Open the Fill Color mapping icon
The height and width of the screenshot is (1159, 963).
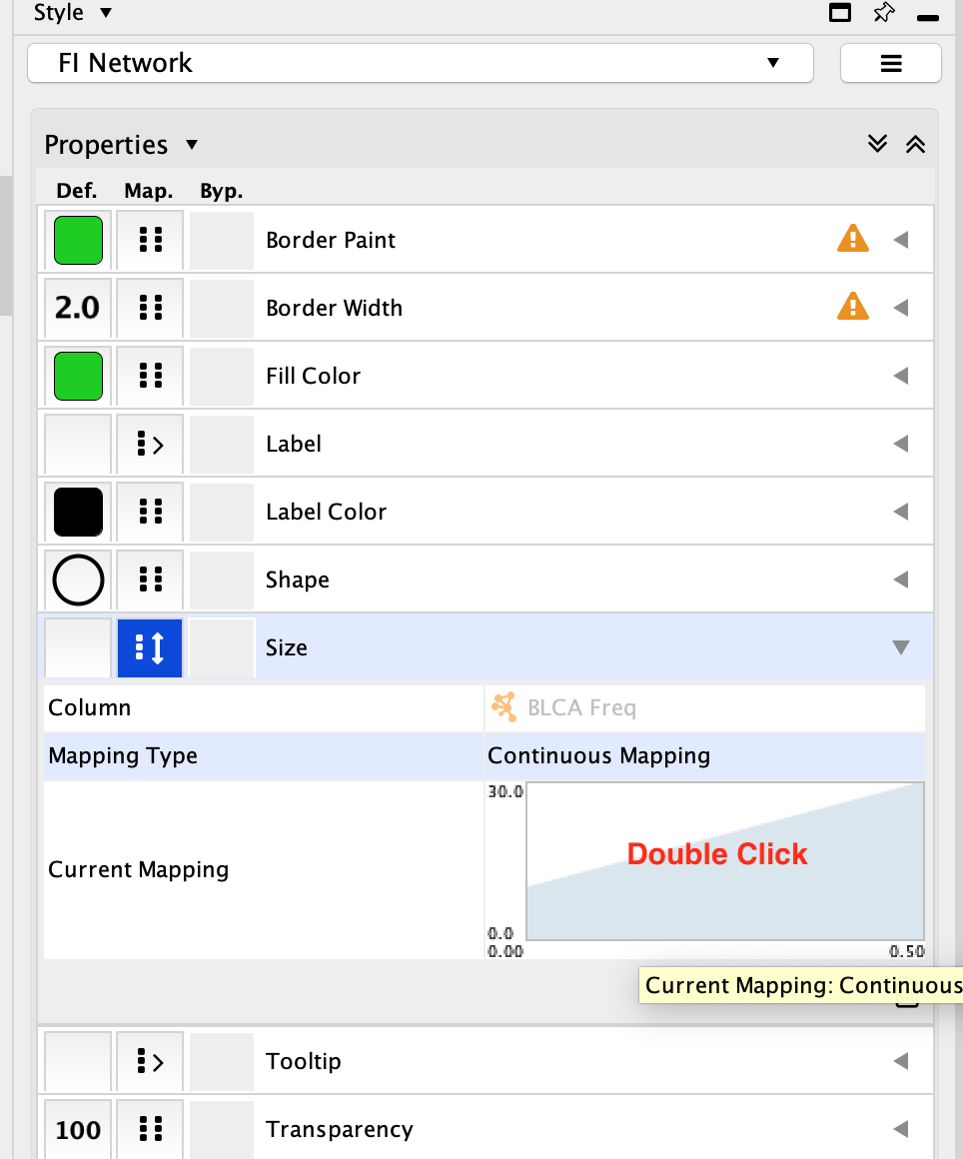[x=150, y=376]
